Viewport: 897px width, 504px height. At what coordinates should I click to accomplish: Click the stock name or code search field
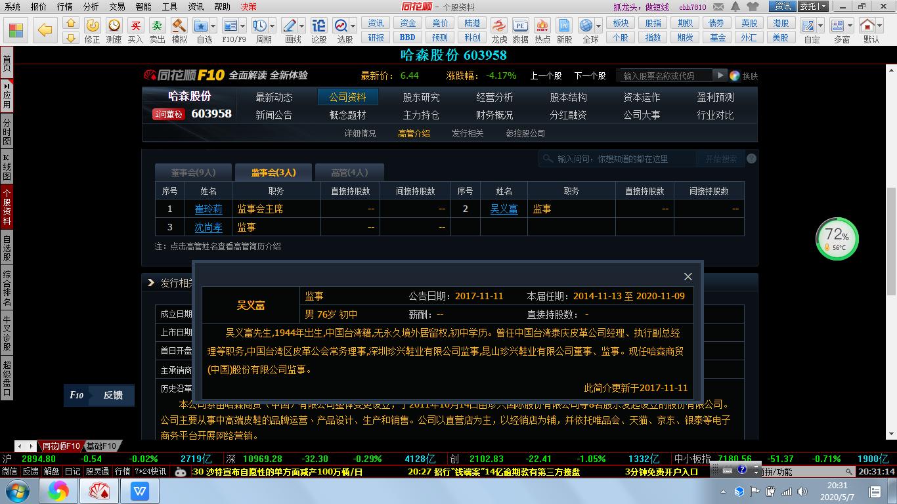point(667,75)
